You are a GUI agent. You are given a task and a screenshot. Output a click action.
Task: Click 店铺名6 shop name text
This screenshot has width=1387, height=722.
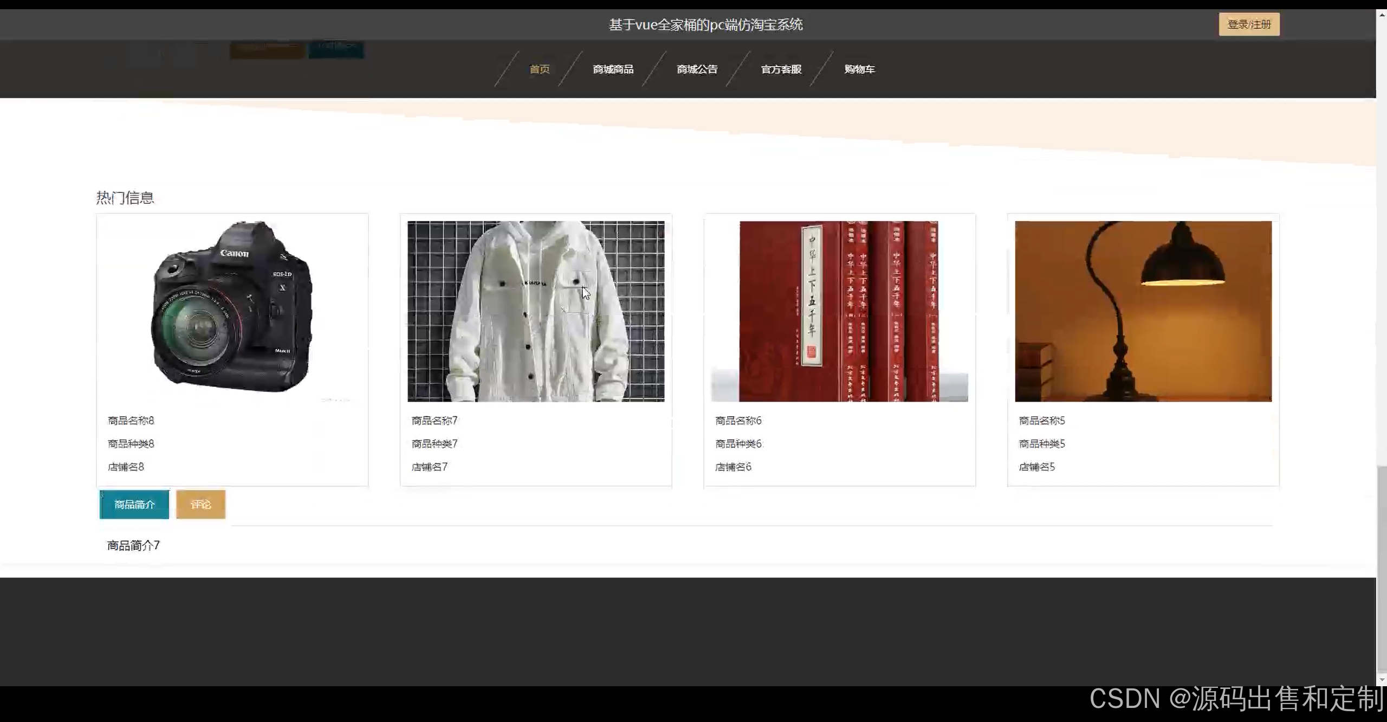pyautogui.click(x=733, y=467)
